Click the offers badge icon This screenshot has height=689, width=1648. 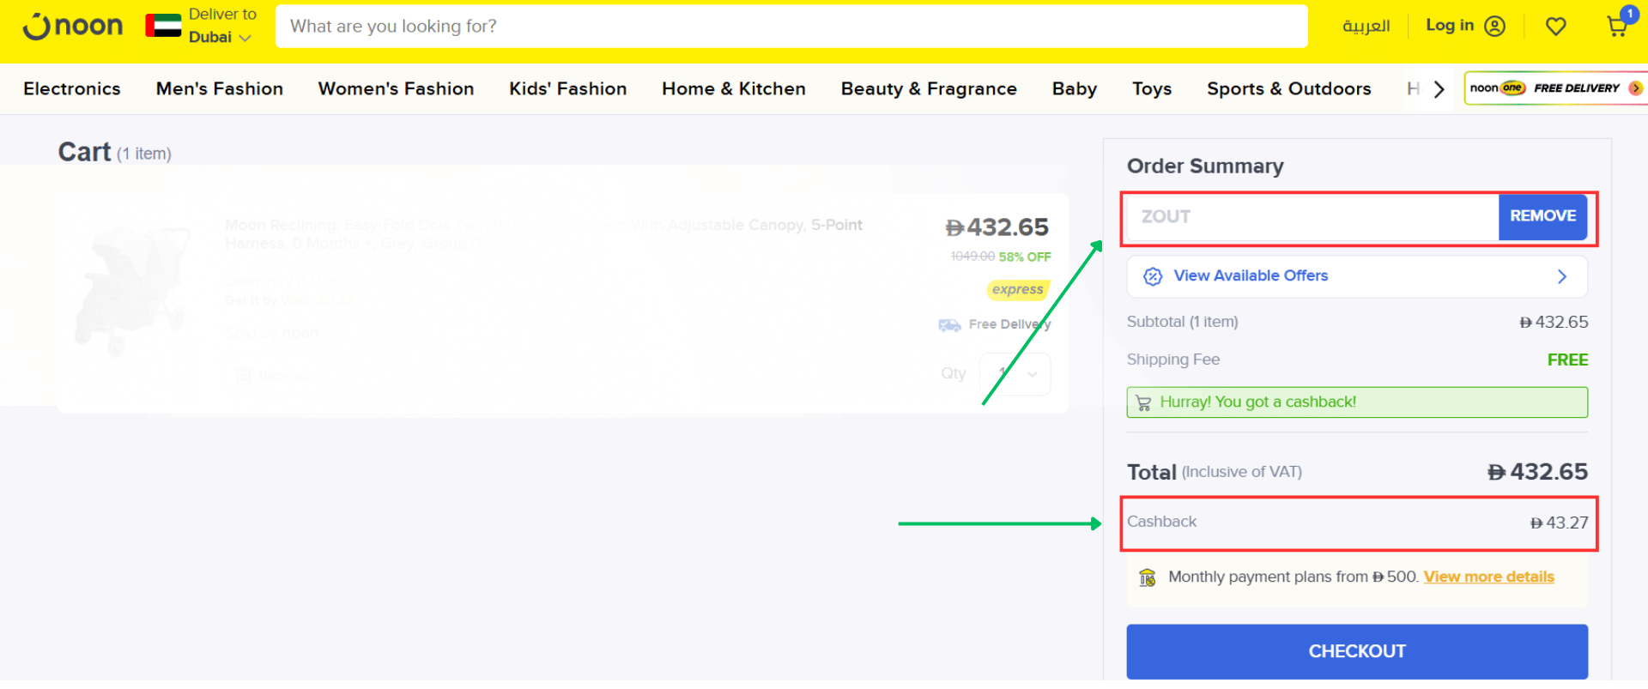tap(1153, 276)
